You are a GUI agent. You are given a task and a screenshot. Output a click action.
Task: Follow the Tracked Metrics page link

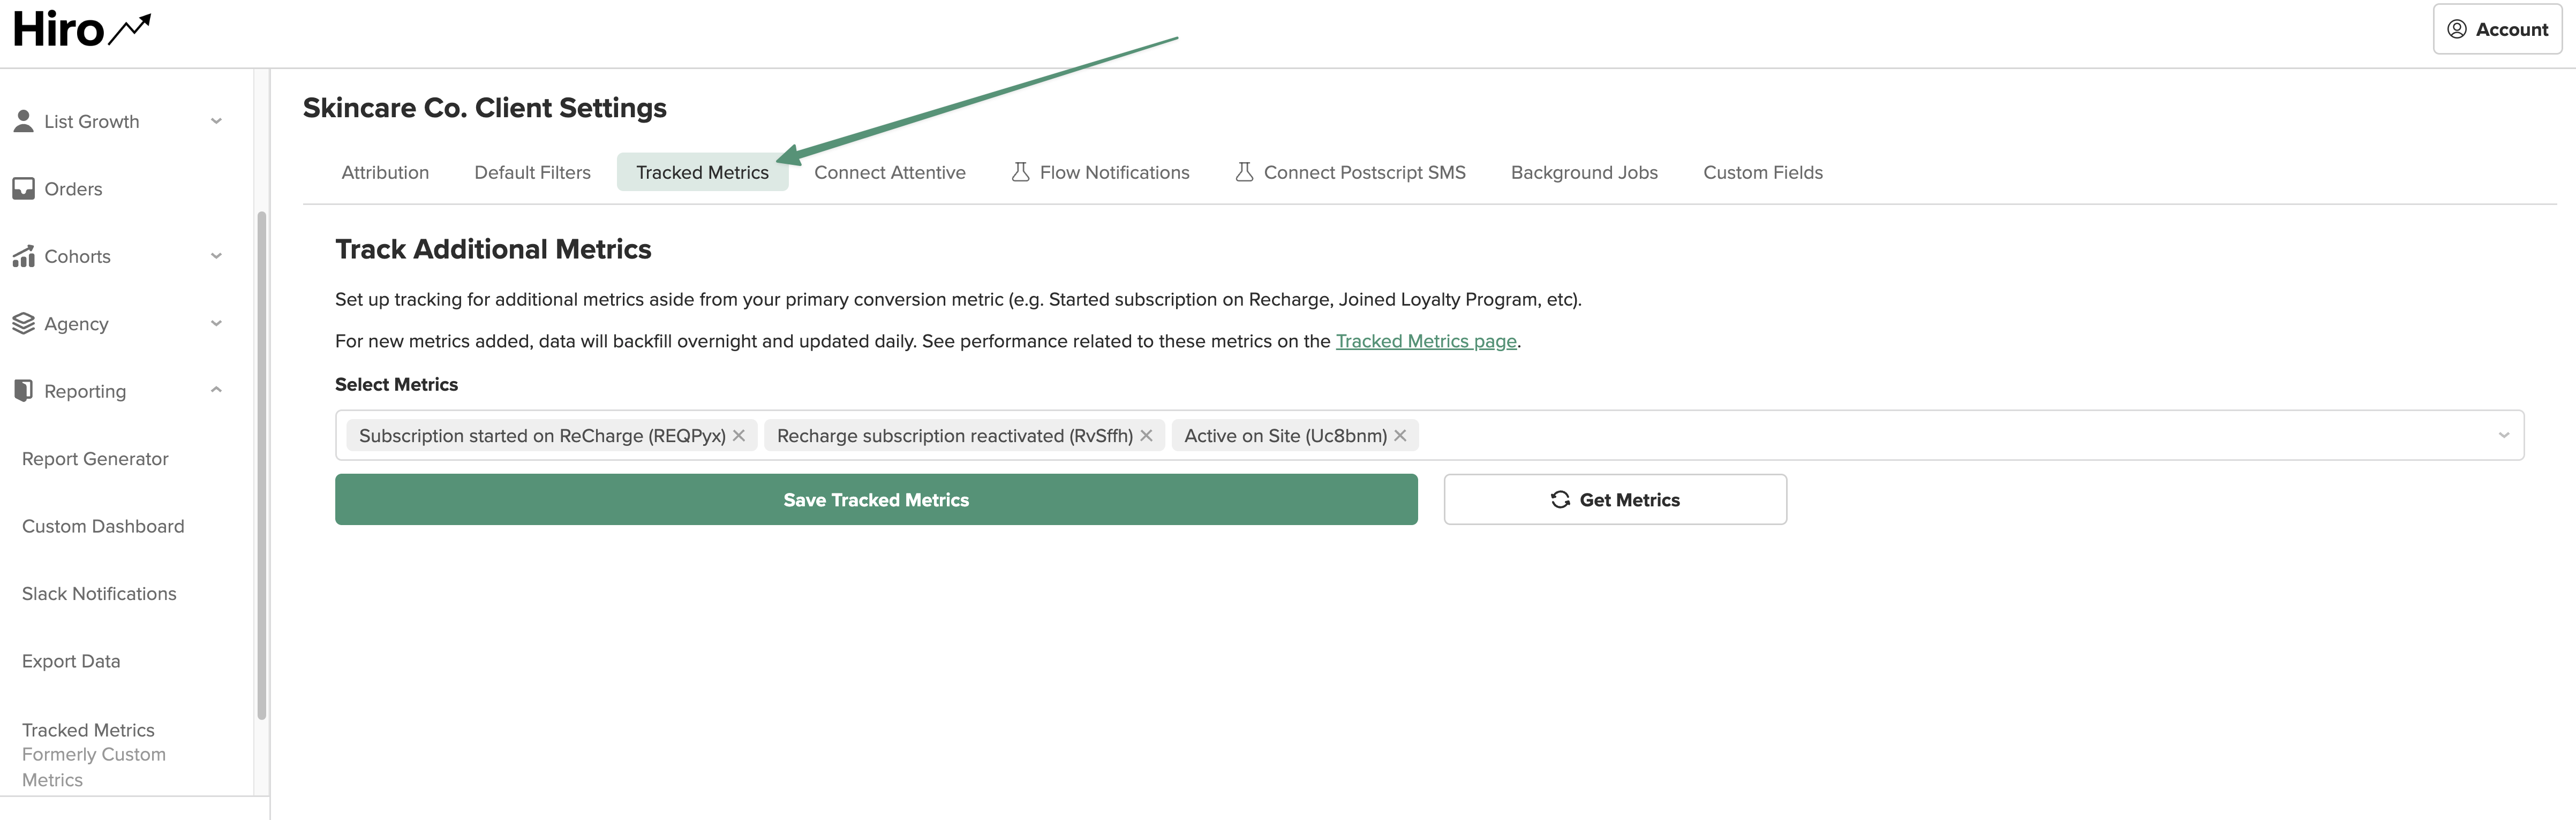[1426, 341]
